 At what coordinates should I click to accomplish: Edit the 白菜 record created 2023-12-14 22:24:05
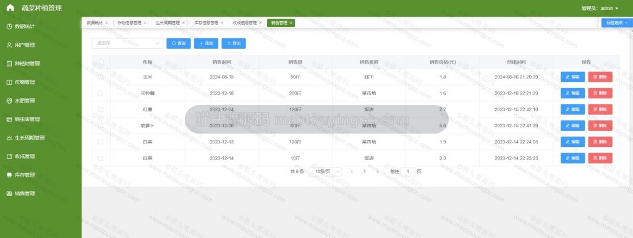tap(572, 142)
